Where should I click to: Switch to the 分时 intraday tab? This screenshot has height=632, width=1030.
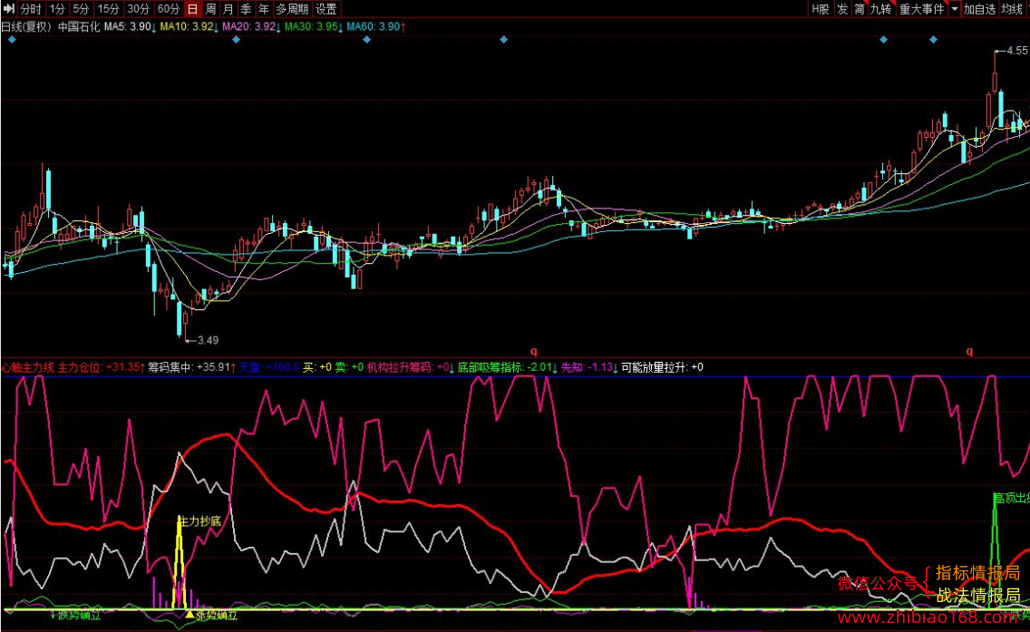click(x=30, y=8)
